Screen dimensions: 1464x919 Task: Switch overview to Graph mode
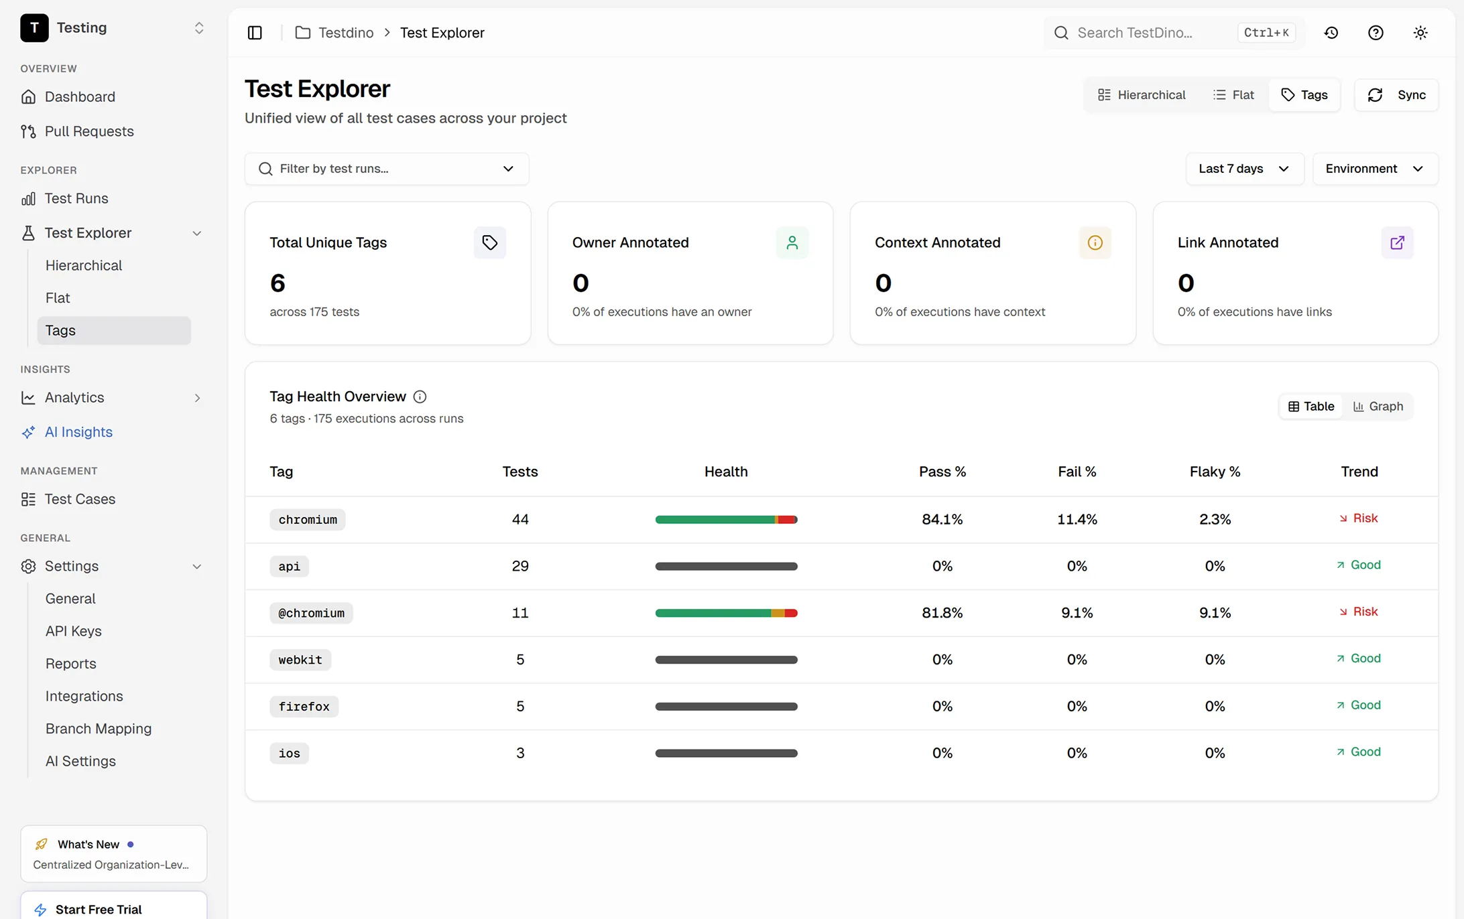coord(1378,407)
